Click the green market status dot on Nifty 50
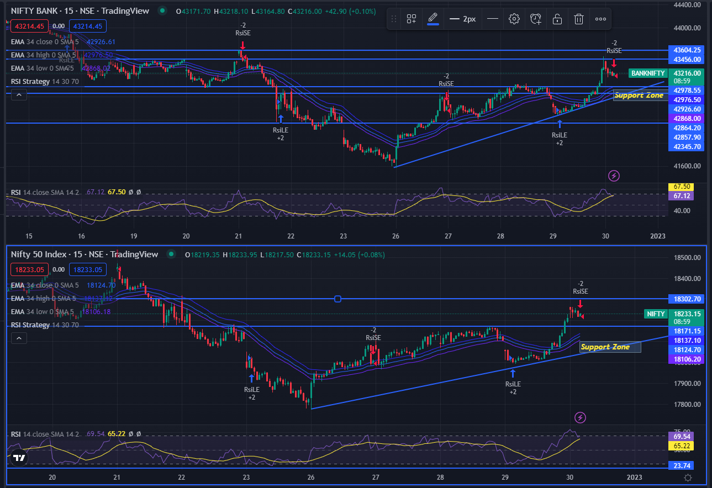 click(172, 254)
